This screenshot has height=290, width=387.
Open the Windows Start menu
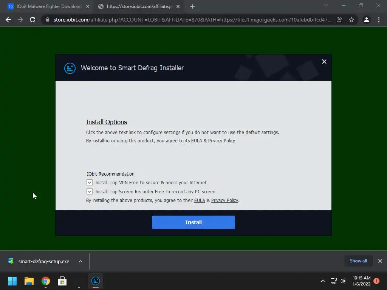point(12,281)
